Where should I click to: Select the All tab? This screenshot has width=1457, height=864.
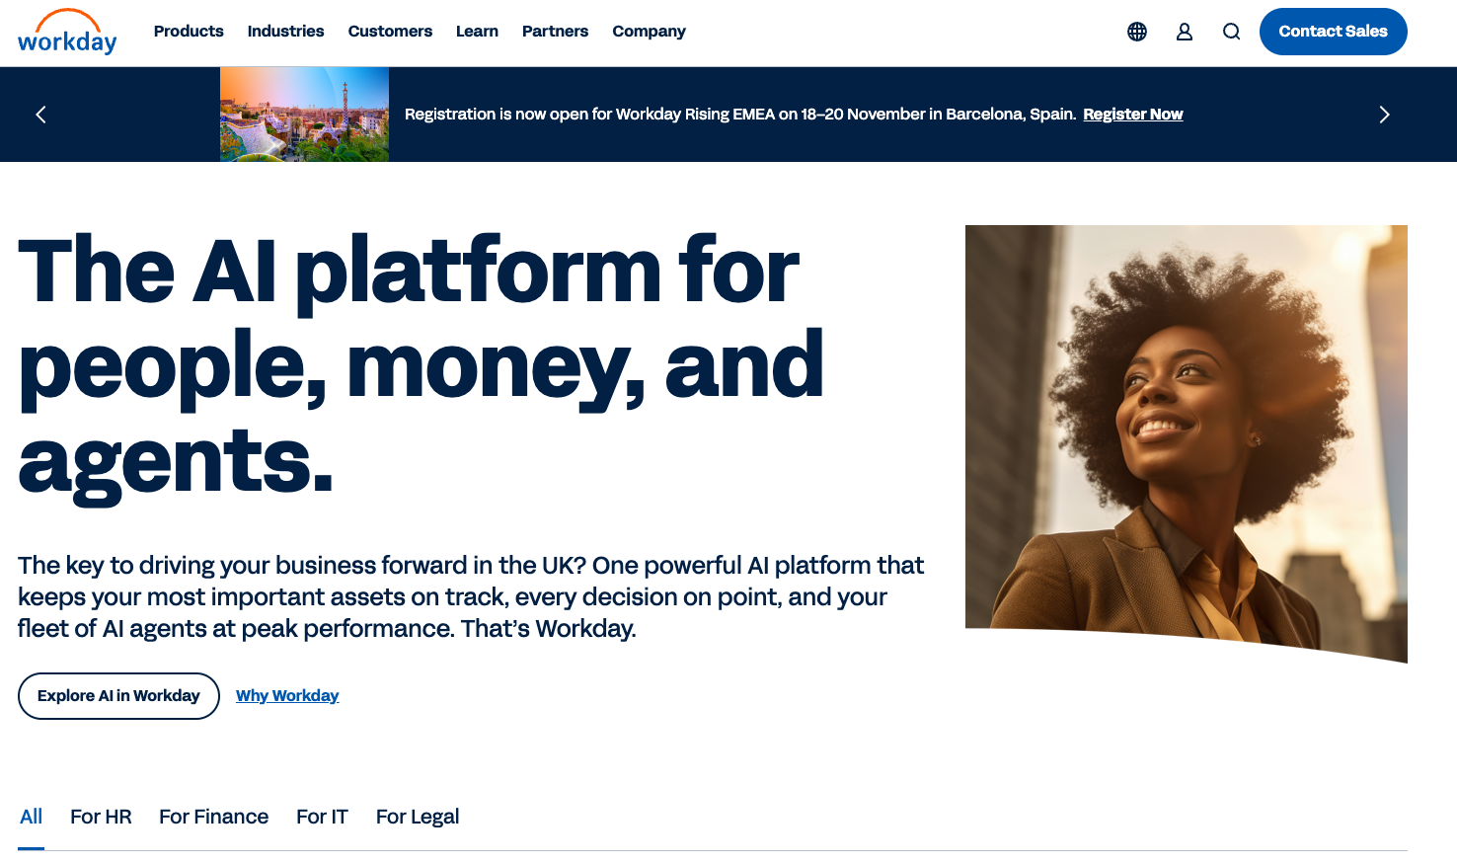coord(31,818)
